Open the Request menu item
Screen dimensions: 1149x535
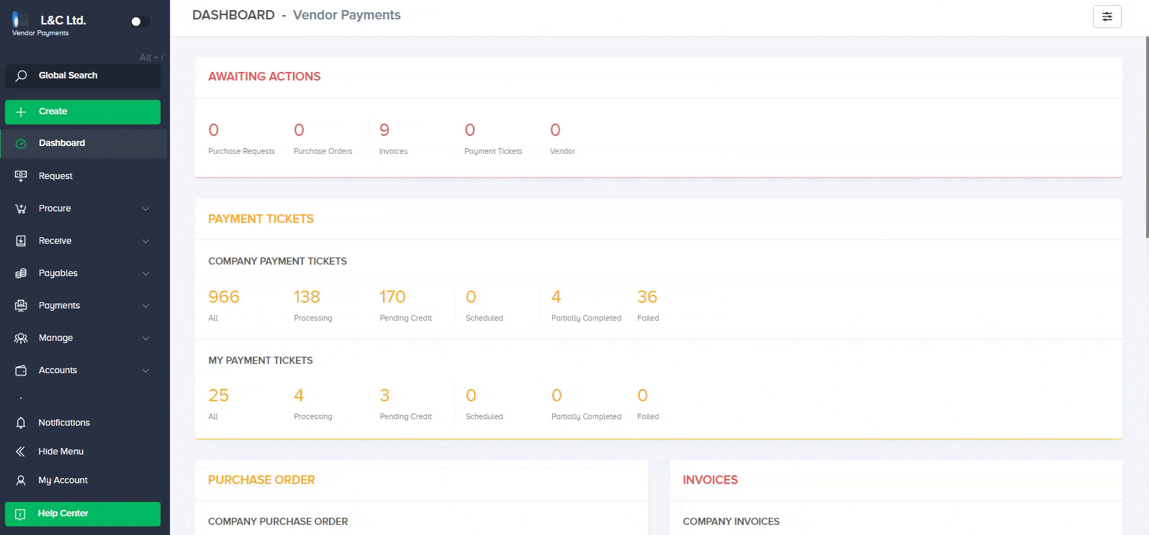point(84,176)
